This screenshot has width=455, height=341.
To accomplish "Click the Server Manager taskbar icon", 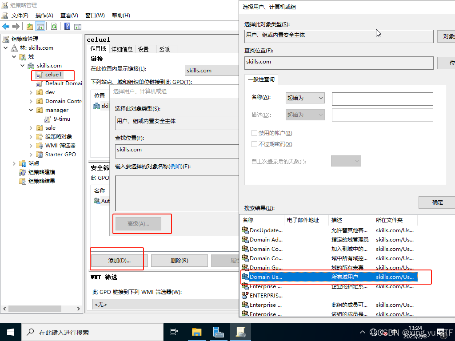I will 218,332.
